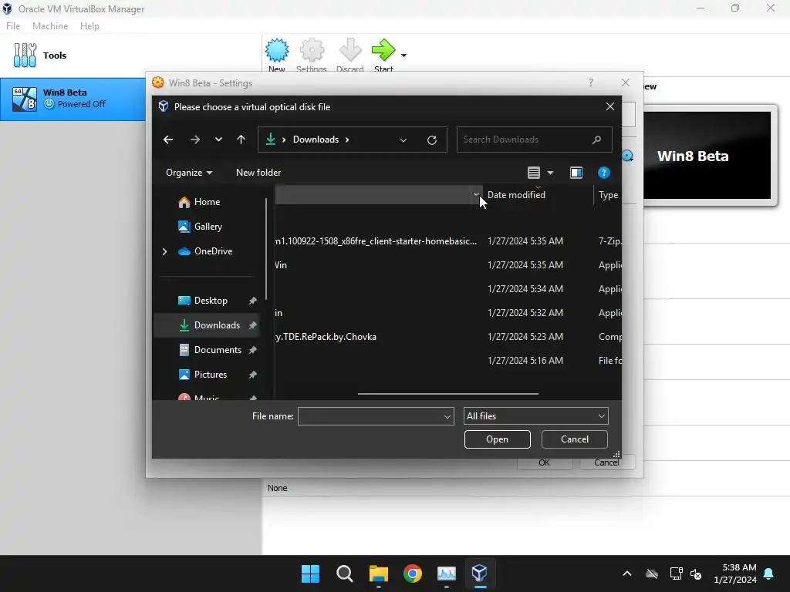Expand the Start button dropdown arrow
The height and width of the screenshot is (592, 790).
coord(403,55)
